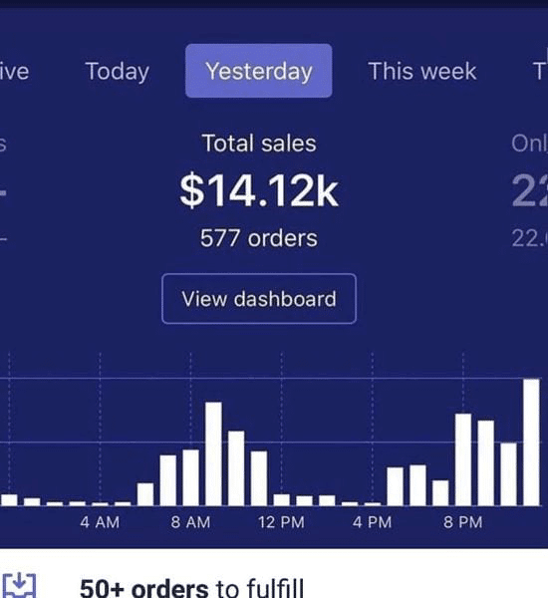This screenshot has width=548, height=598.
Task: Click the tallest last bar in chart
Action: pos(531,443)
